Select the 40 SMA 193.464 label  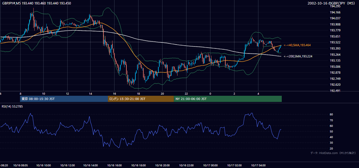(x=297, y=45)
